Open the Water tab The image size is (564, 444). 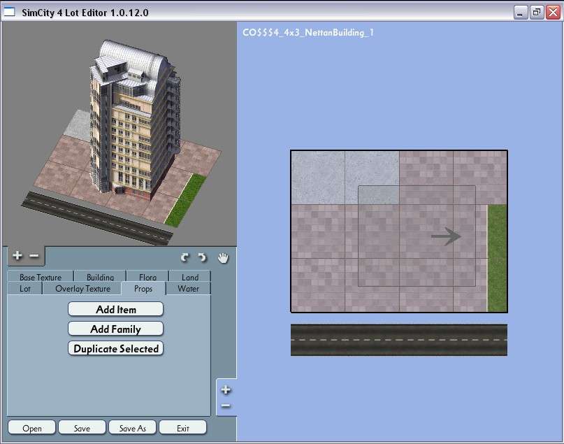188,289
